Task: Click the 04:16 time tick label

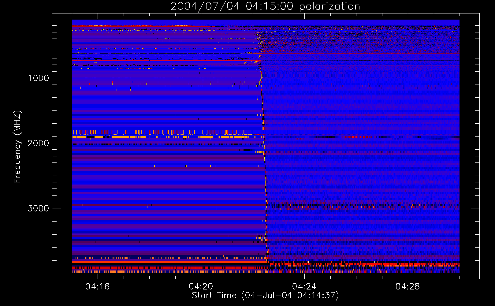Action: [x=98, y=287]
